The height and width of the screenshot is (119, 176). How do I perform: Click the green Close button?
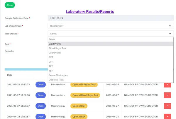coord(10,5)
